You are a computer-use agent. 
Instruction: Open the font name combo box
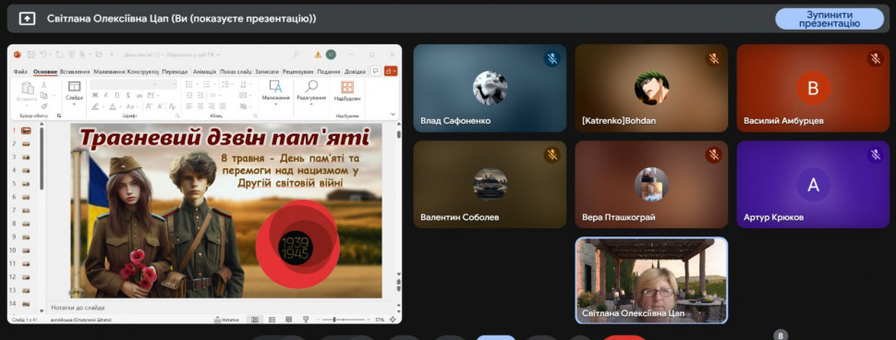coord(124,84)
